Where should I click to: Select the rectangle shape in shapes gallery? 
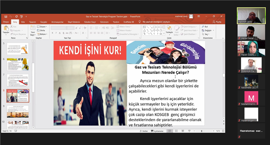[x=154, y=27]
